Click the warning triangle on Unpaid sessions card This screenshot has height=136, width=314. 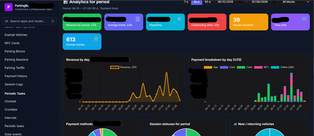(263, 19)
